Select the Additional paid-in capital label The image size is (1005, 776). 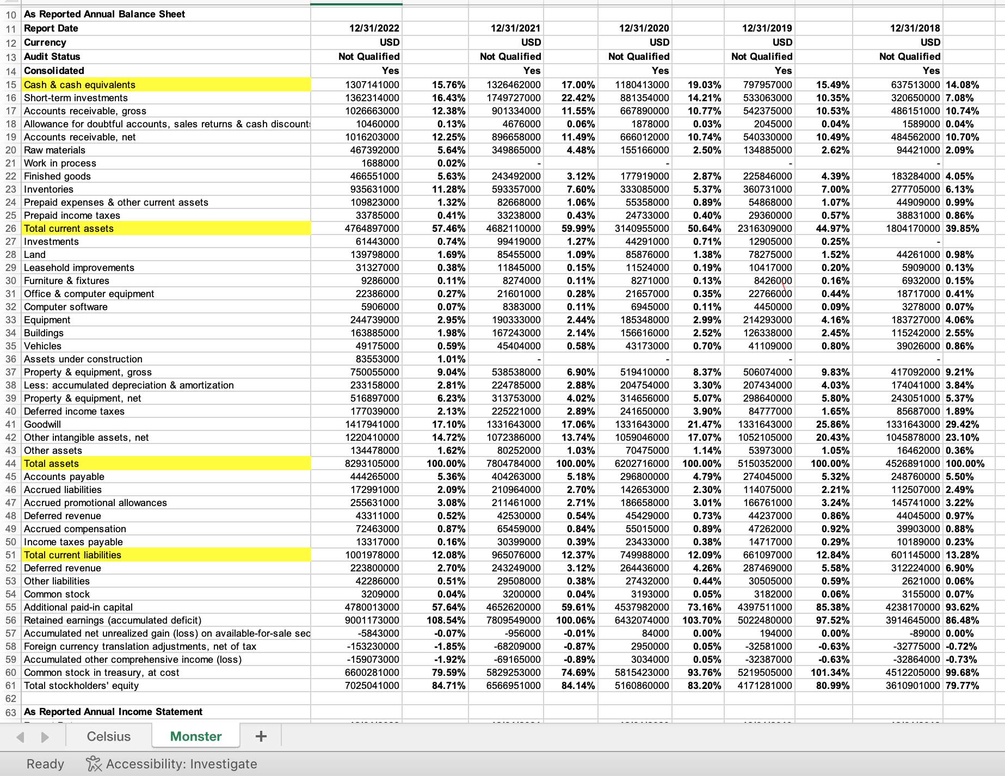click(x=167, y=607)
